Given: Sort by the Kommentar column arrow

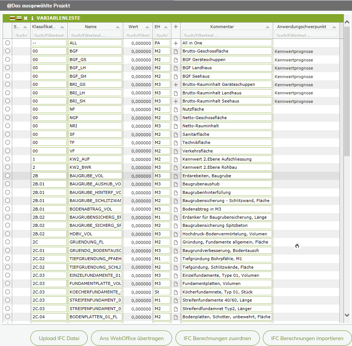Looking at the screenshot, I should tap(268, 27).
